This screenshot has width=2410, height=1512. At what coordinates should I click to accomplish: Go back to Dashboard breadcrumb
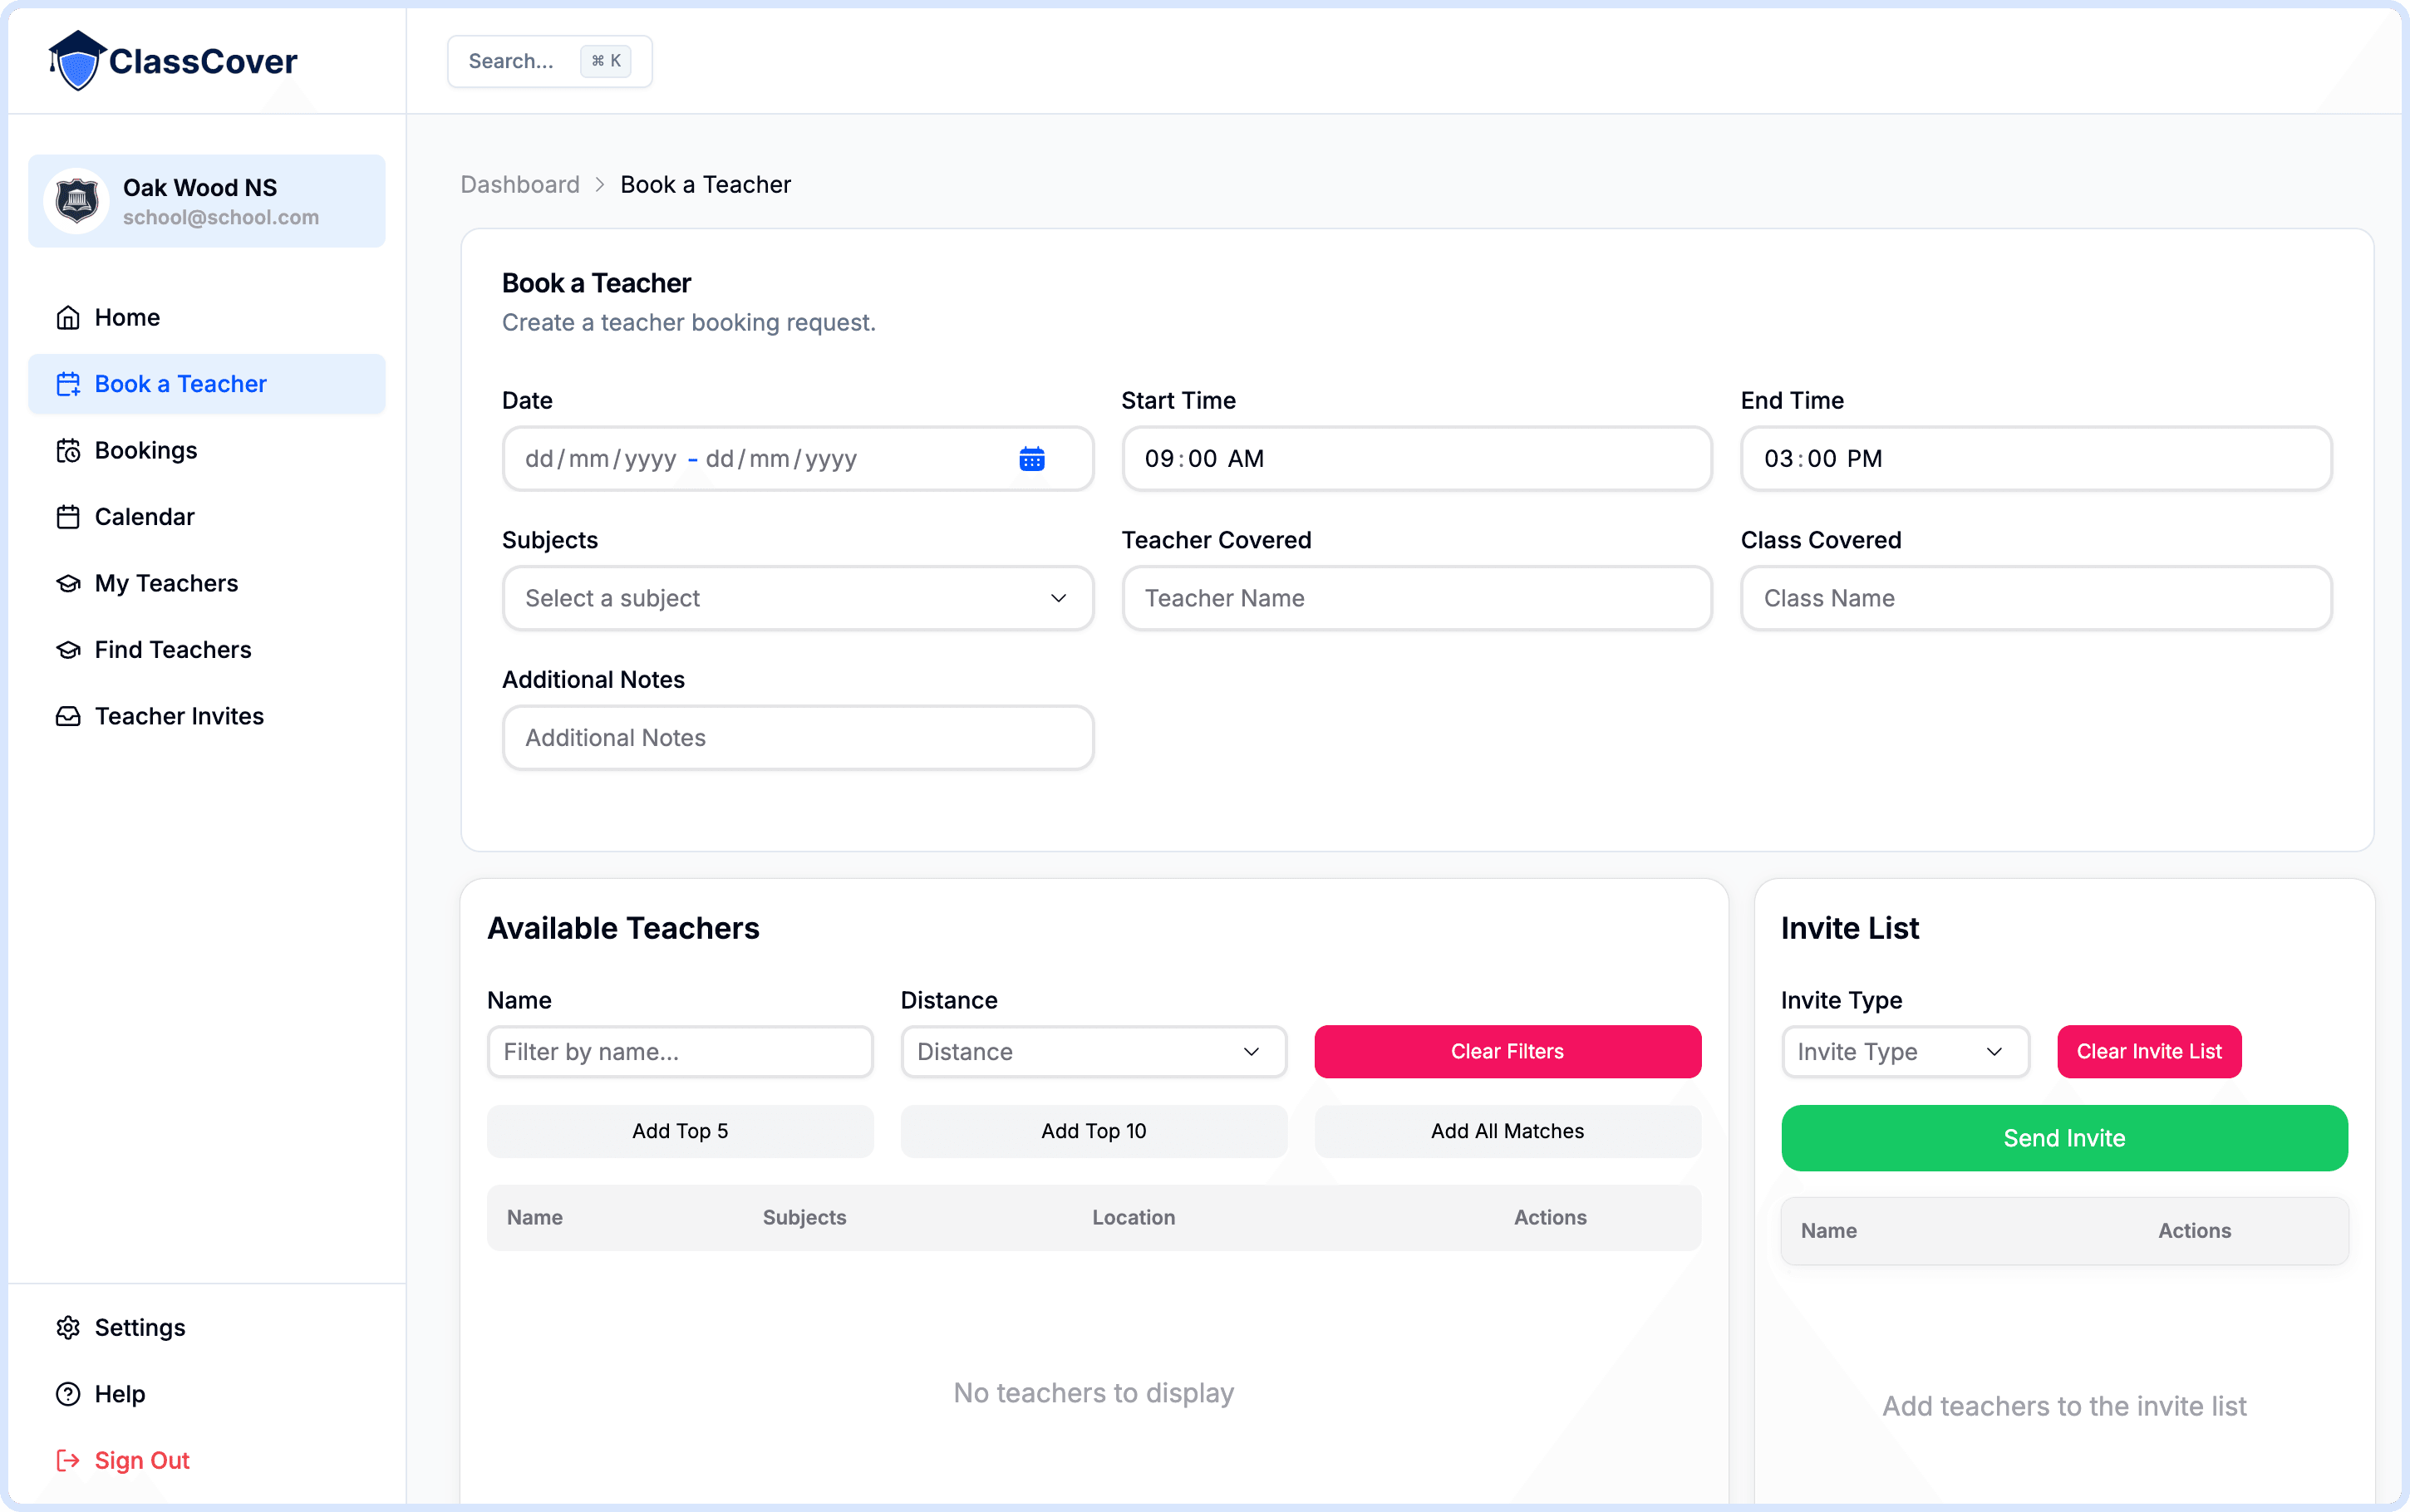[x=520, y=185]
